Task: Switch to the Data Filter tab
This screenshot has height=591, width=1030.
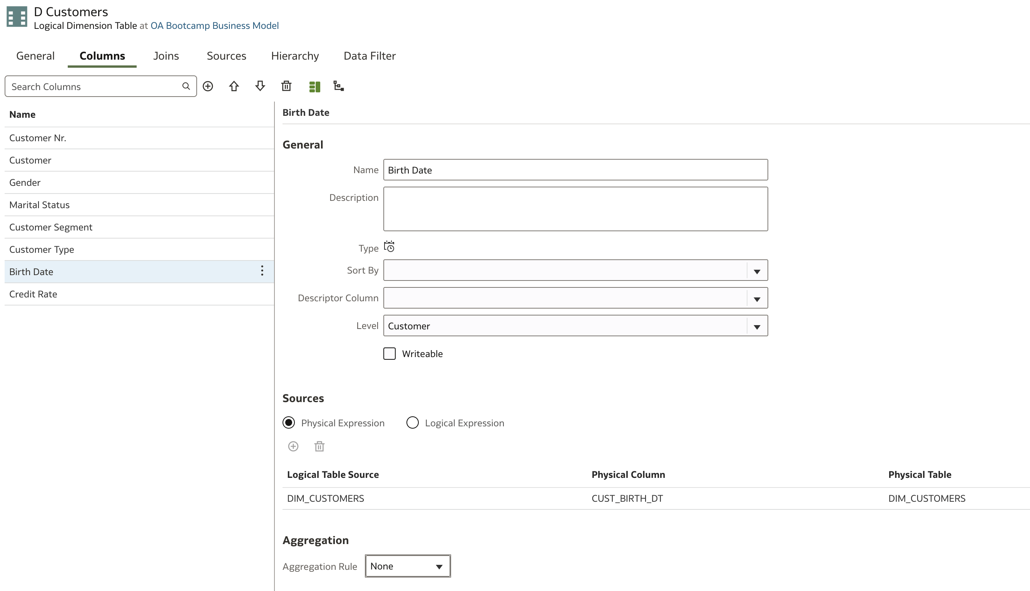Action: click(370, 56)
